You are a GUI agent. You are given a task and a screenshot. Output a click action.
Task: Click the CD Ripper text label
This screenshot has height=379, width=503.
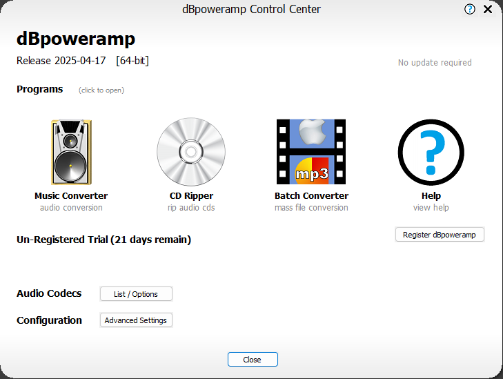(x=191, y=196)
